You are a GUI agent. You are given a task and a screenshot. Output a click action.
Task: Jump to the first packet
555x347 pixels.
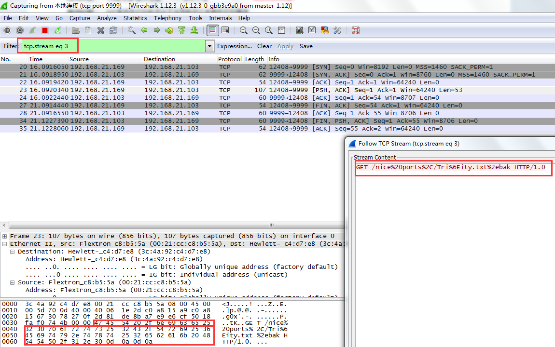182,31
